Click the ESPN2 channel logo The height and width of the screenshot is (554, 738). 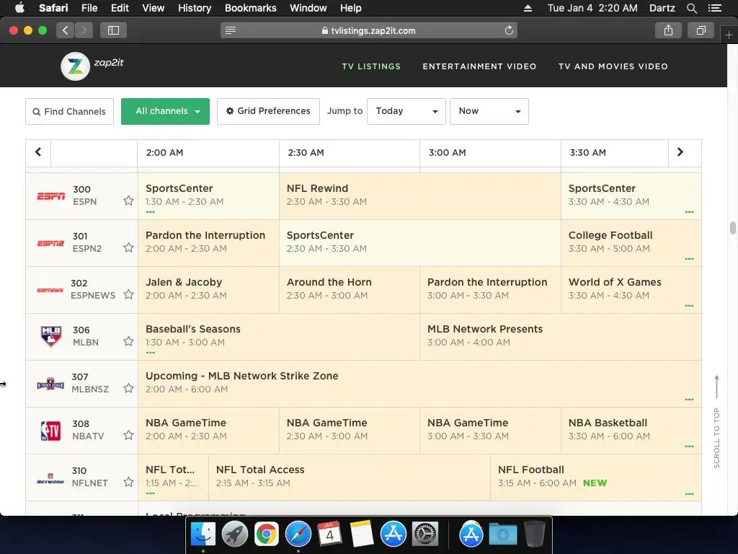point(50,243)
